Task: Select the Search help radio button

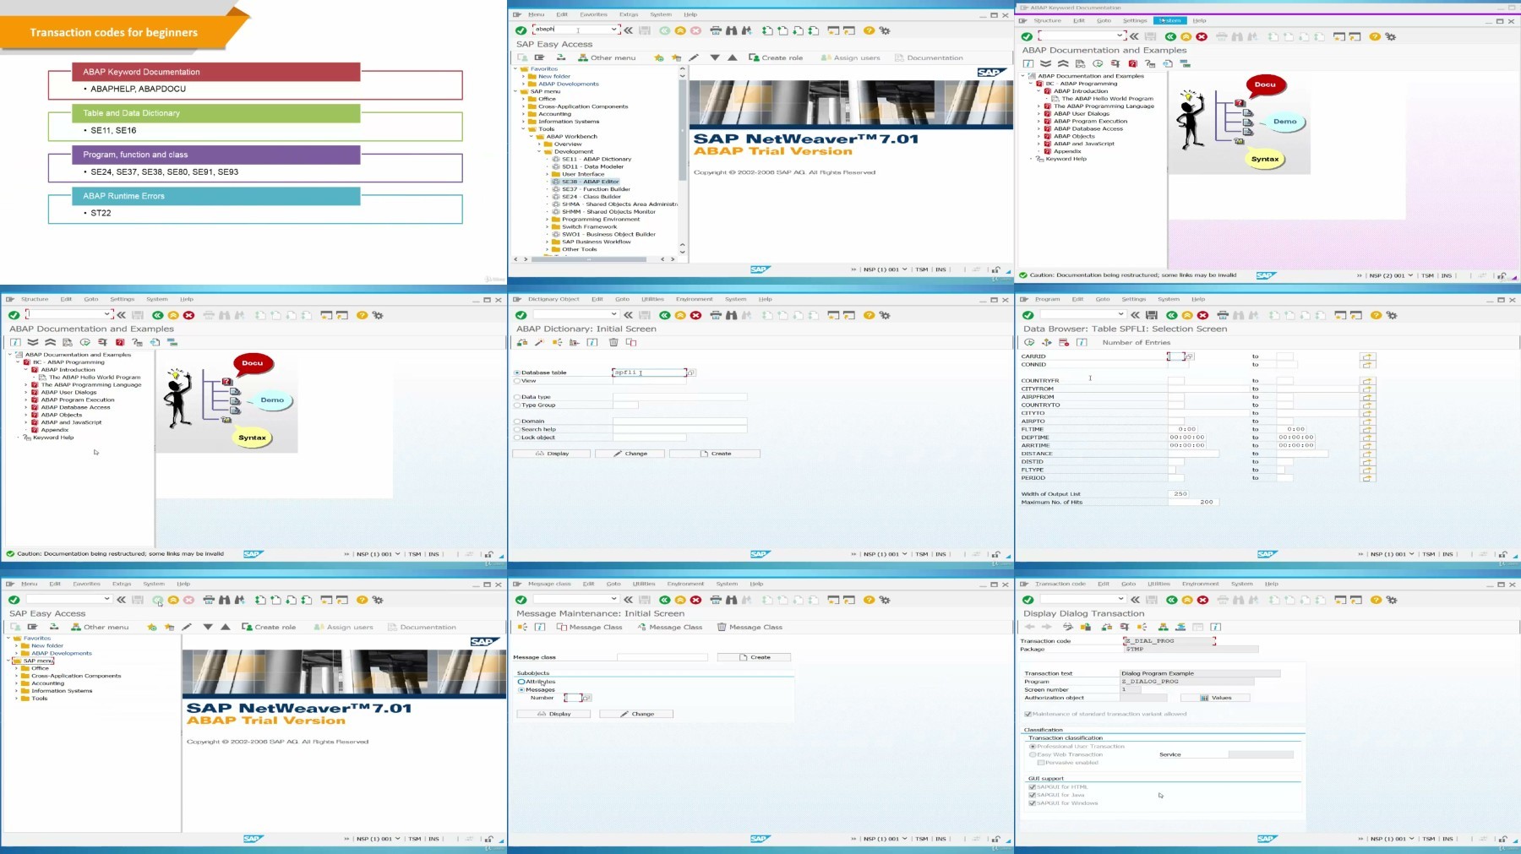Action: 517,429
